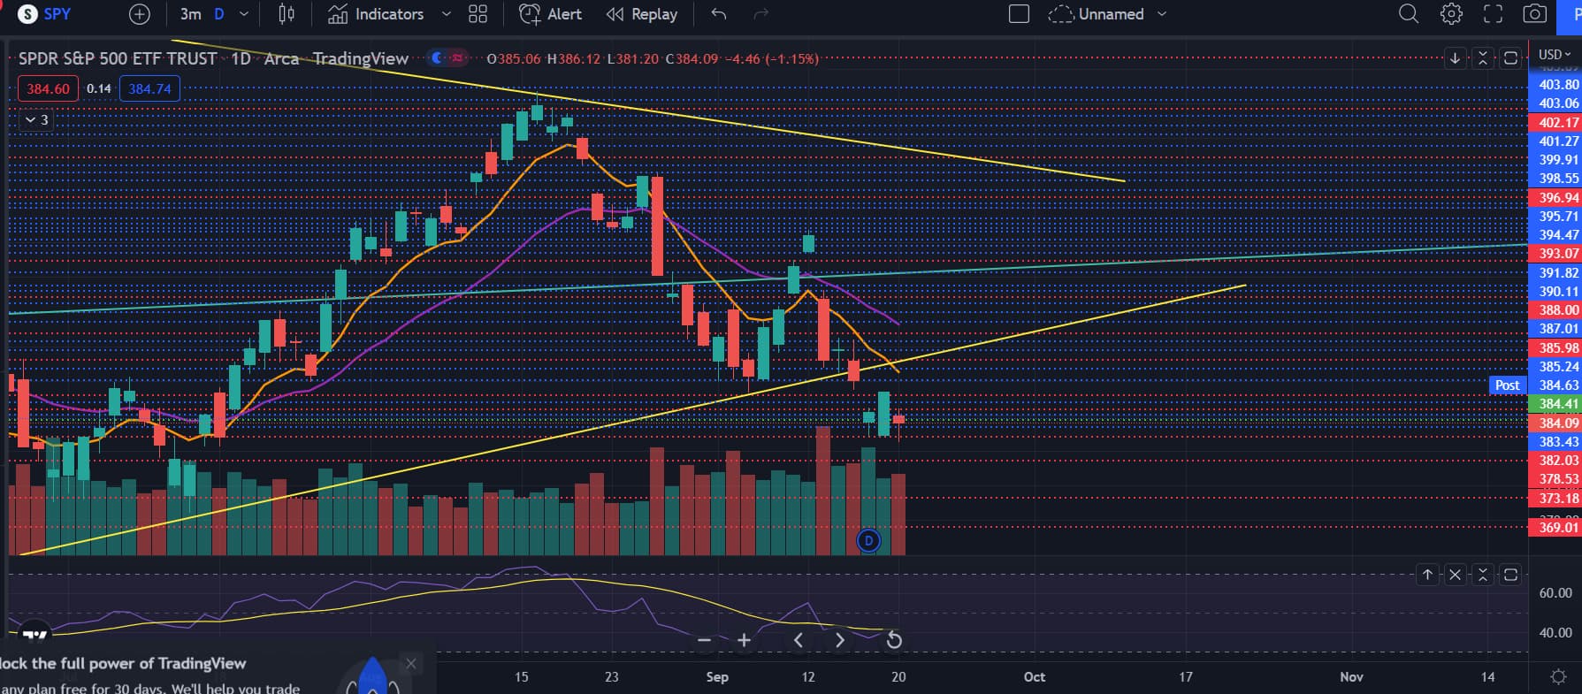This screenshot has width=1582, height=694.
Task: Reset chart view
Action: [894, 640]
